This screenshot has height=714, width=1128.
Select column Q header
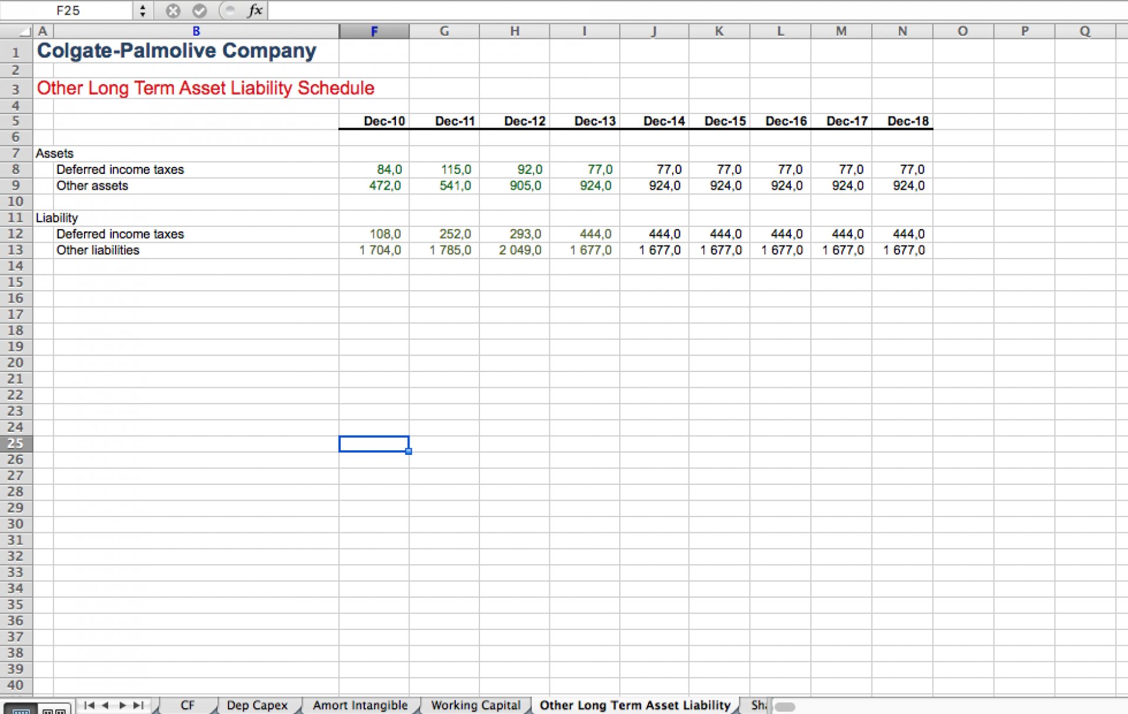coord(1085,31)
